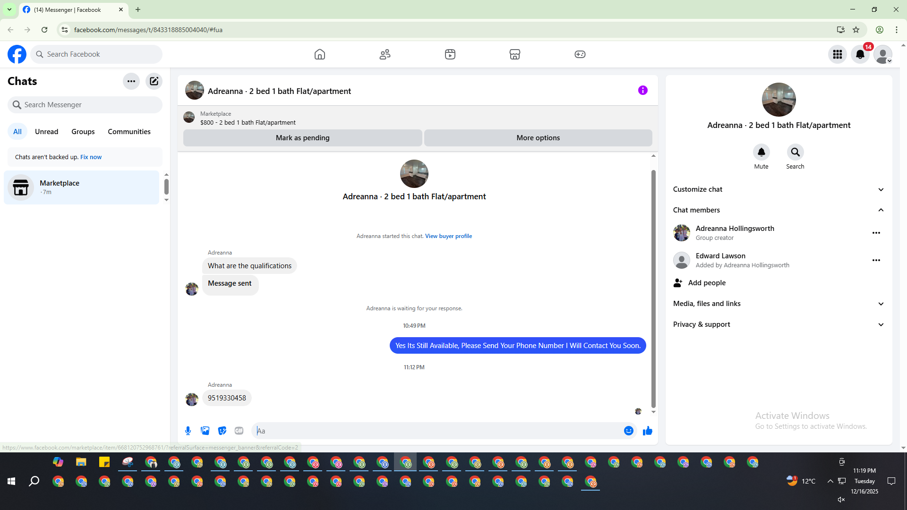
Task: Select the Groups chats filter
Action: [83, 132]
